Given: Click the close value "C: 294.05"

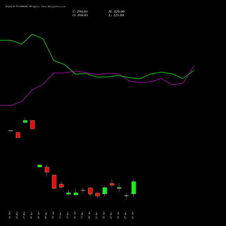Looking at the screenshot, I should coord(80,12).
